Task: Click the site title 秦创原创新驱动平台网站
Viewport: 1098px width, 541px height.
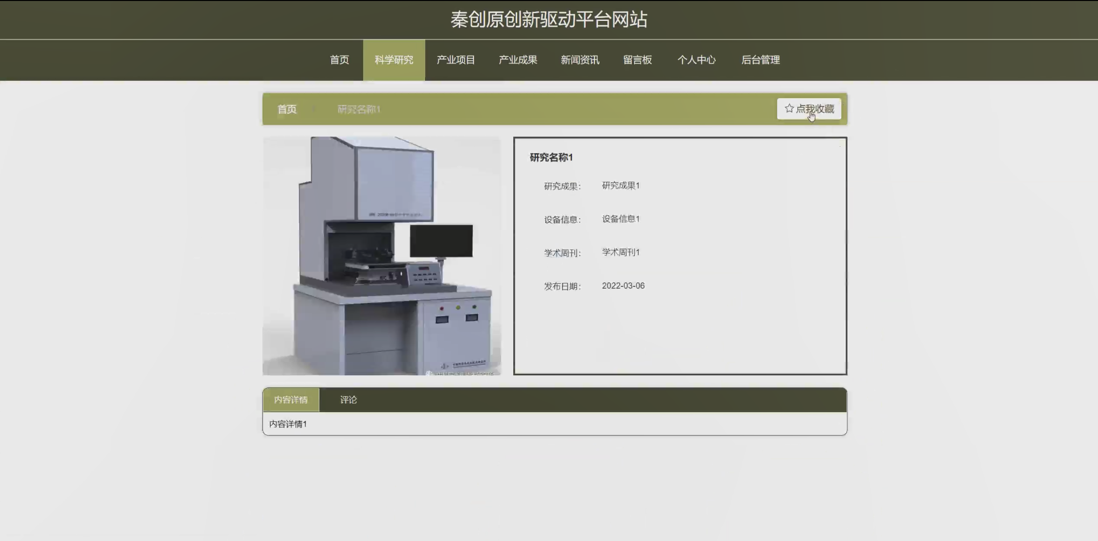Action: (549, 19)
